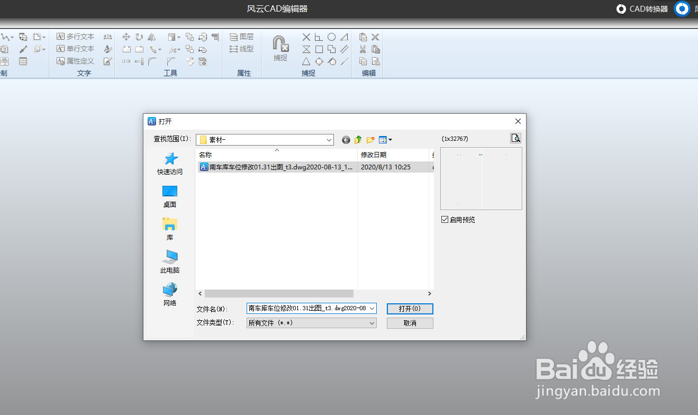Click the tangent snap circle icon
The image size is (698, 415).
pyautogui.click(x=331, y=61)
